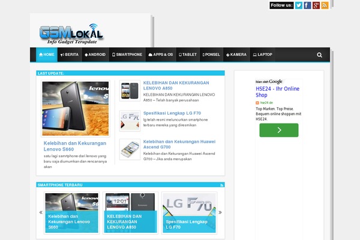Open the RSS feed icon in header
Image resolution: width=360 pixels, height=240 pixels.
(x=325, y=5)
